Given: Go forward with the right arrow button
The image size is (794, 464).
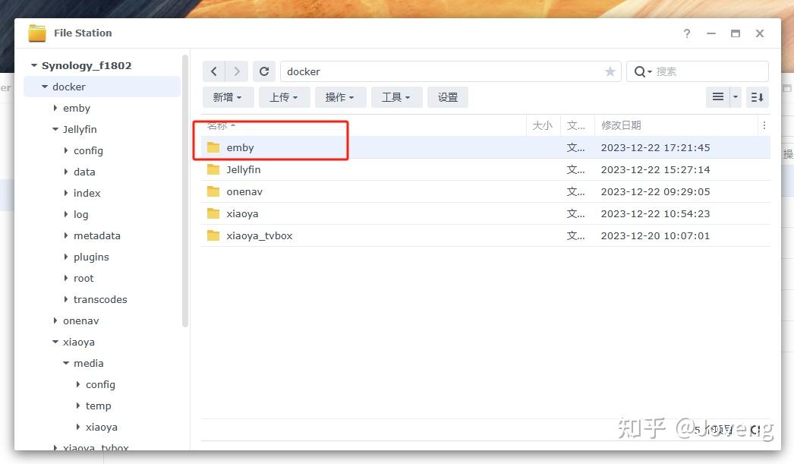Looking at the screenshot, I should click(237, 71).
